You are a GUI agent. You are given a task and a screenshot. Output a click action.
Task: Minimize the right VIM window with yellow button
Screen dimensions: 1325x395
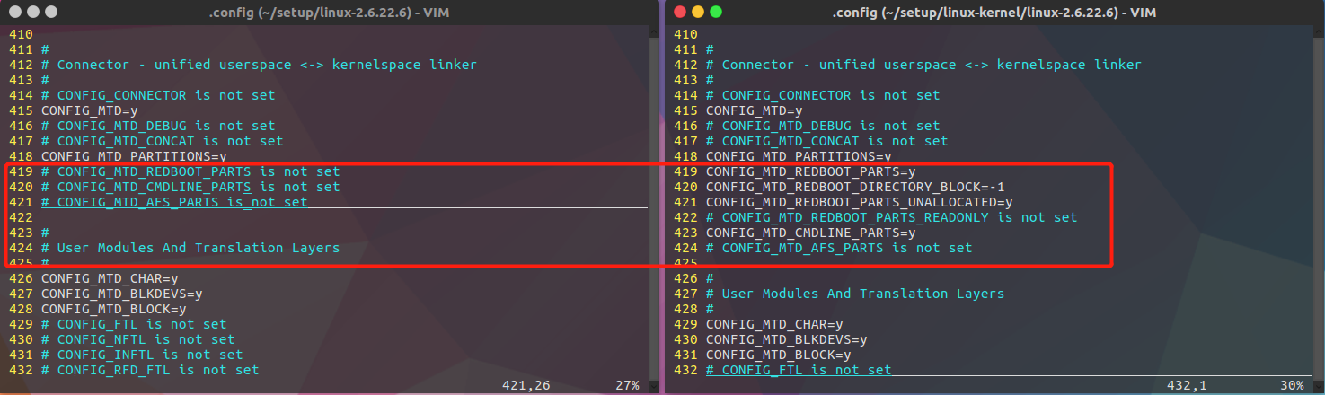(x=698, y=12)
